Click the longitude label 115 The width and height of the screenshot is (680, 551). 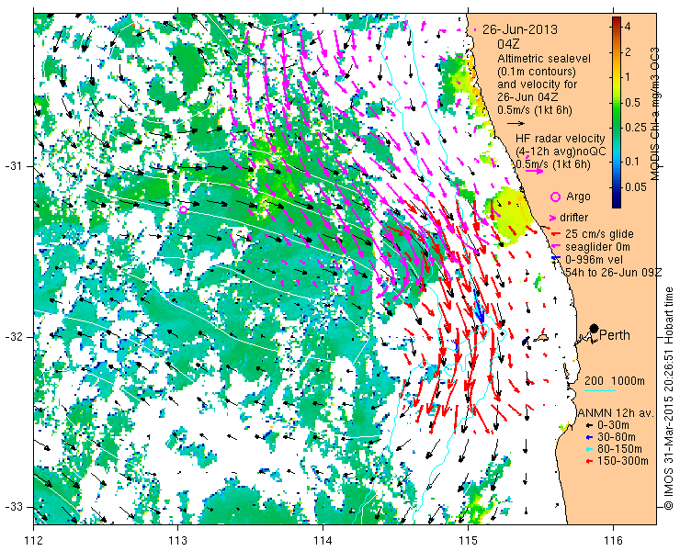(468, 540)
